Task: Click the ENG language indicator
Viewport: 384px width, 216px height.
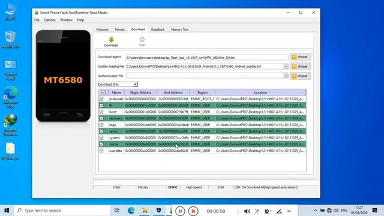Action: tap(344, 211)
